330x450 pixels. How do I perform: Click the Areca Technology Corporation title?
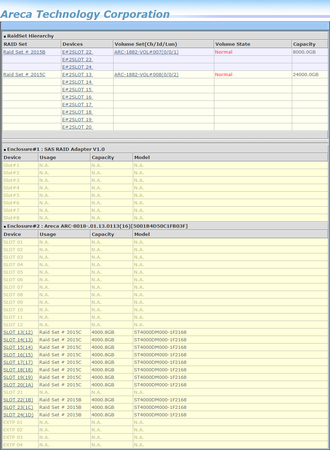(x=85, y=14)
